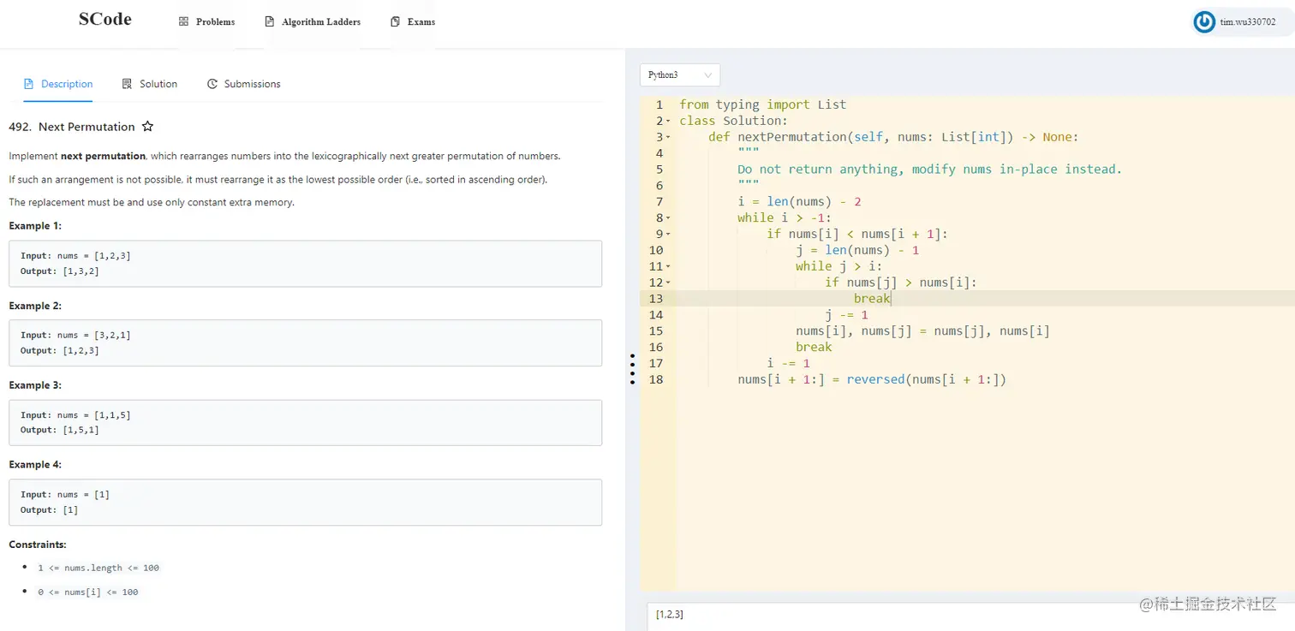Image resolution: width=1295 pixels, height=631 pixels.
Task: Open the Python3 language dropdown
Action: tap(679, 74)
